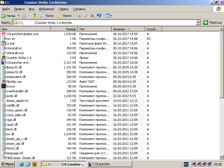Select the libeay32.dll icon

coord(4,67)
